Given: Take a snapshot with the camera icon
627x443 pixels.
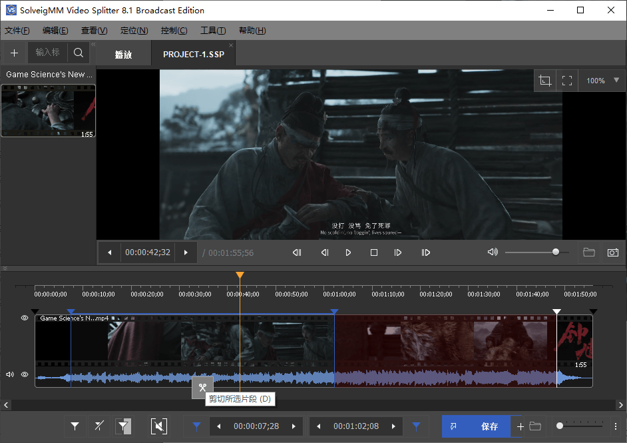Looking at the screenshot, I should 612,252.
